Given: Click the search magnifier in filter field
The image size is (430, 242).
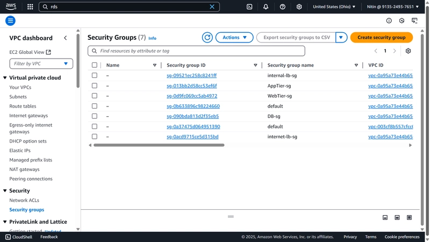Looking at the screenshot, I should tap(95, 51).
